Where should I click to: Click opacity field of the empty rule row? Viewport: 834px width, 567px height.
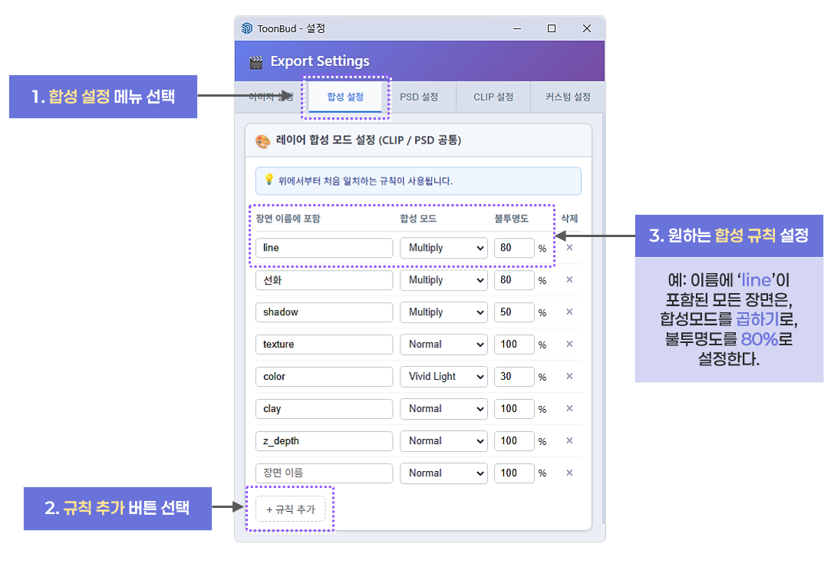click(x=514, y=473)
